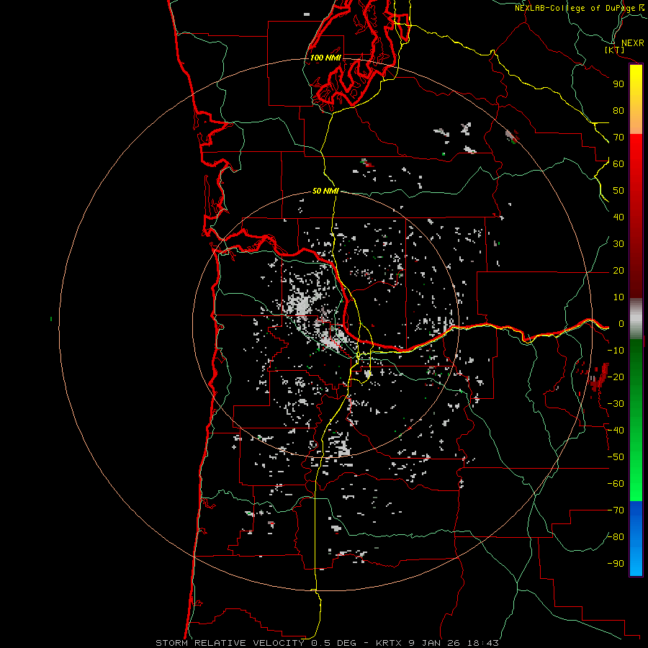The image size is (648, 648).
Task: Click the -90 value on velocity scale
Action: [x=616, y=564]
